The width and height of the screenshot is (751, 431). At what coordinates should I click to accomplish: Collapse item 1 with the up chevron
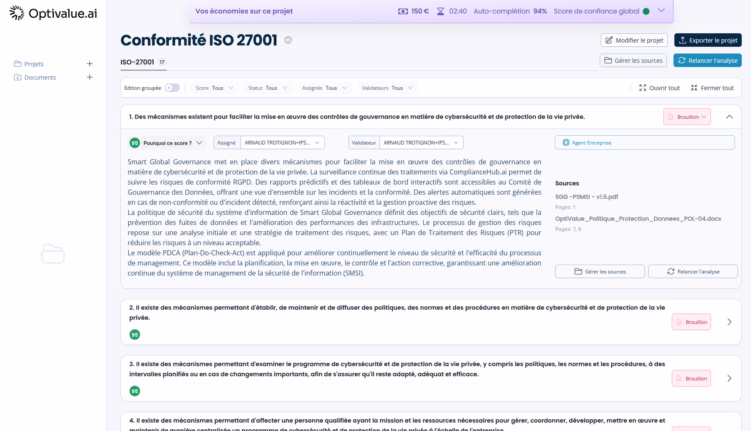coord(730,117)
